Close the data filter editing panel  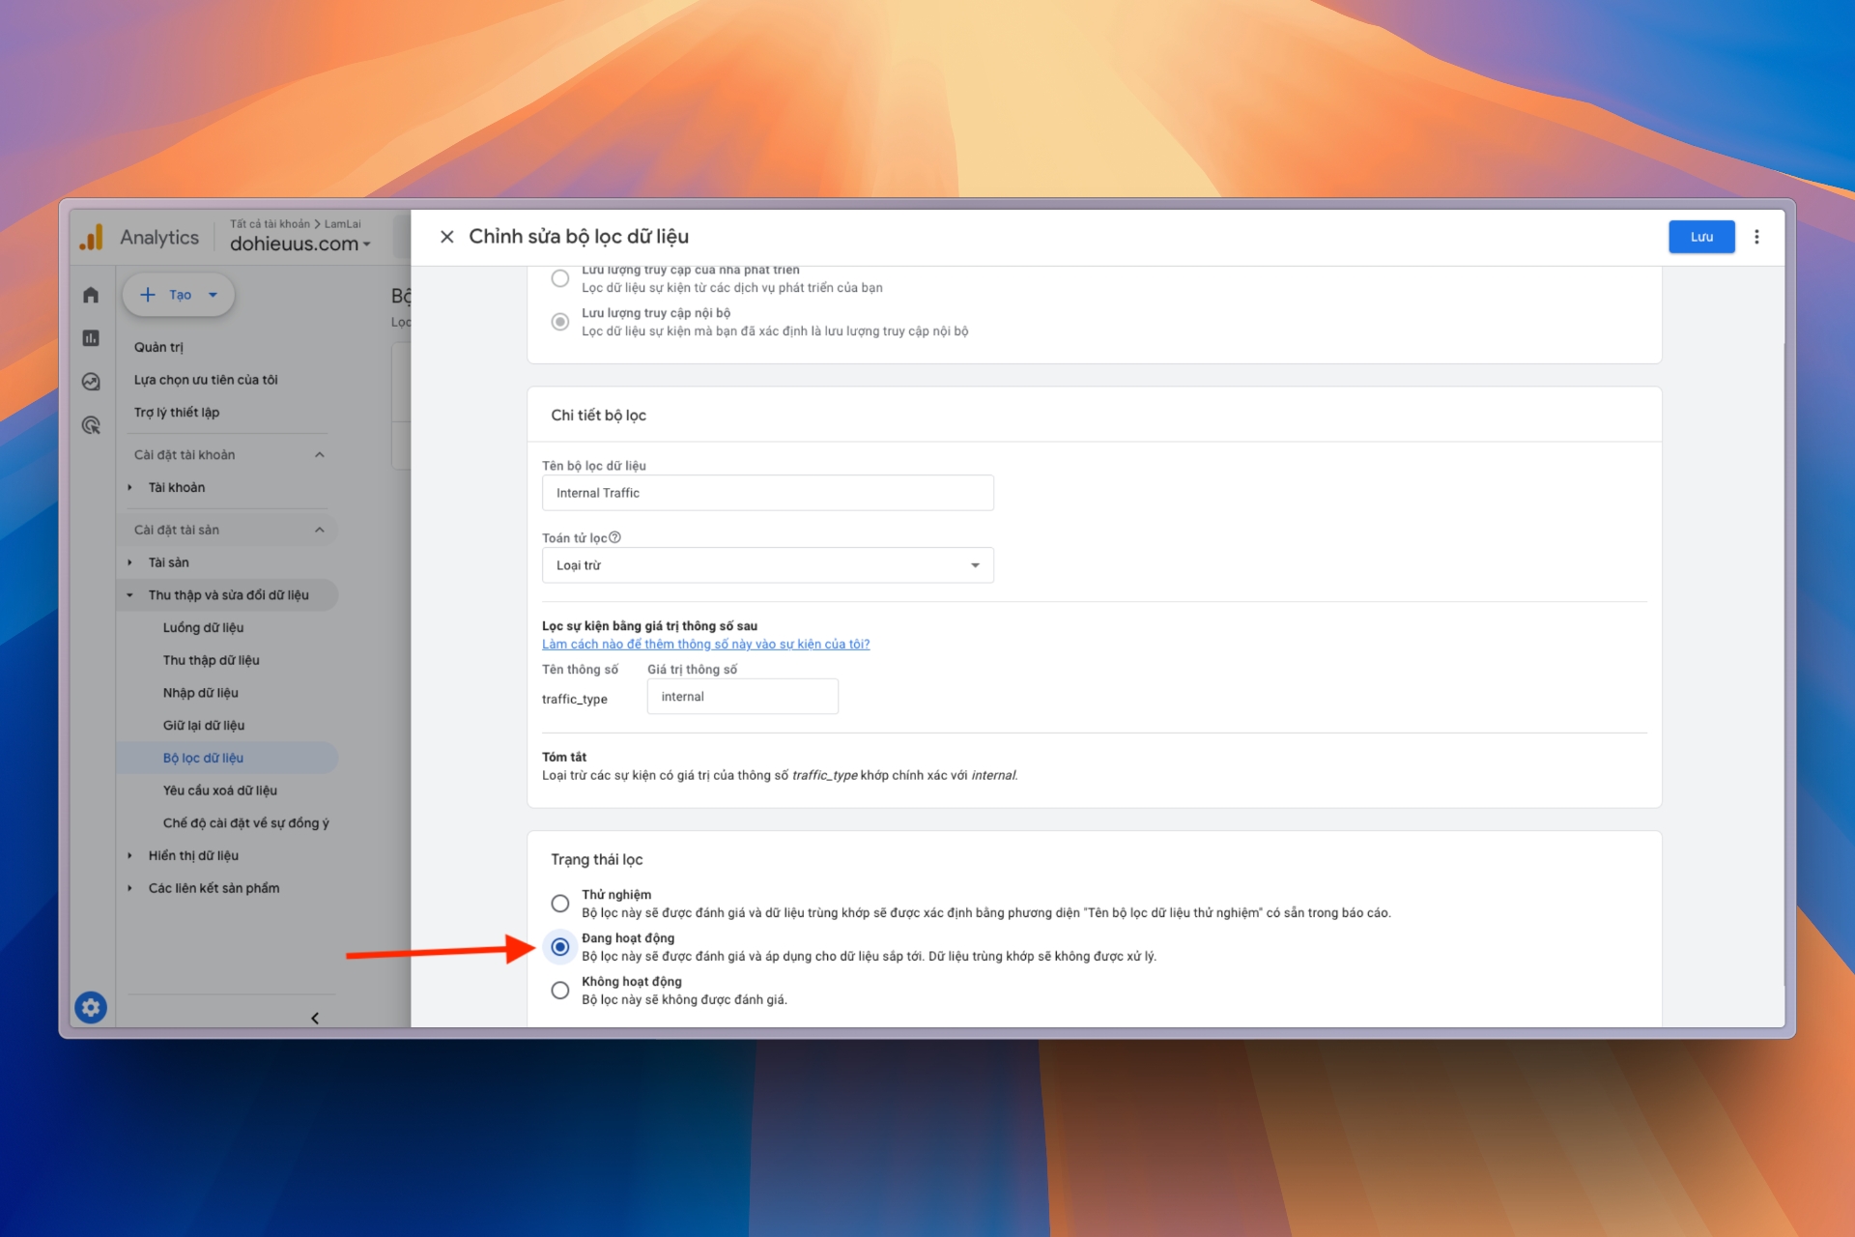446,237
